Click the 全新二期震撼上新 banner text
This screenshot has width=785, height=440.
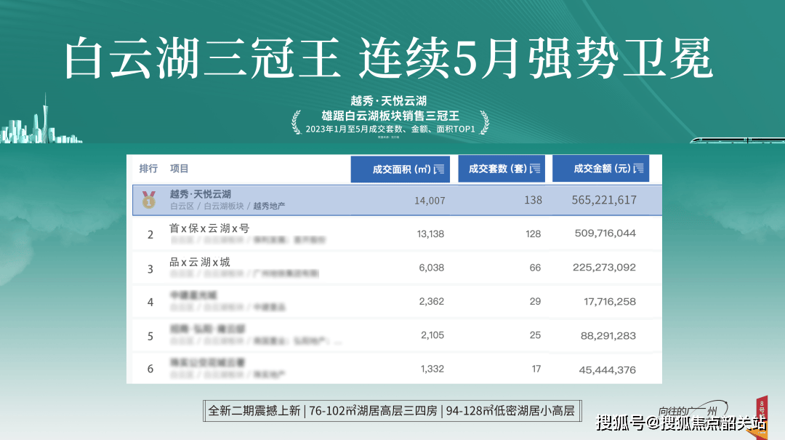pos(254,410)
